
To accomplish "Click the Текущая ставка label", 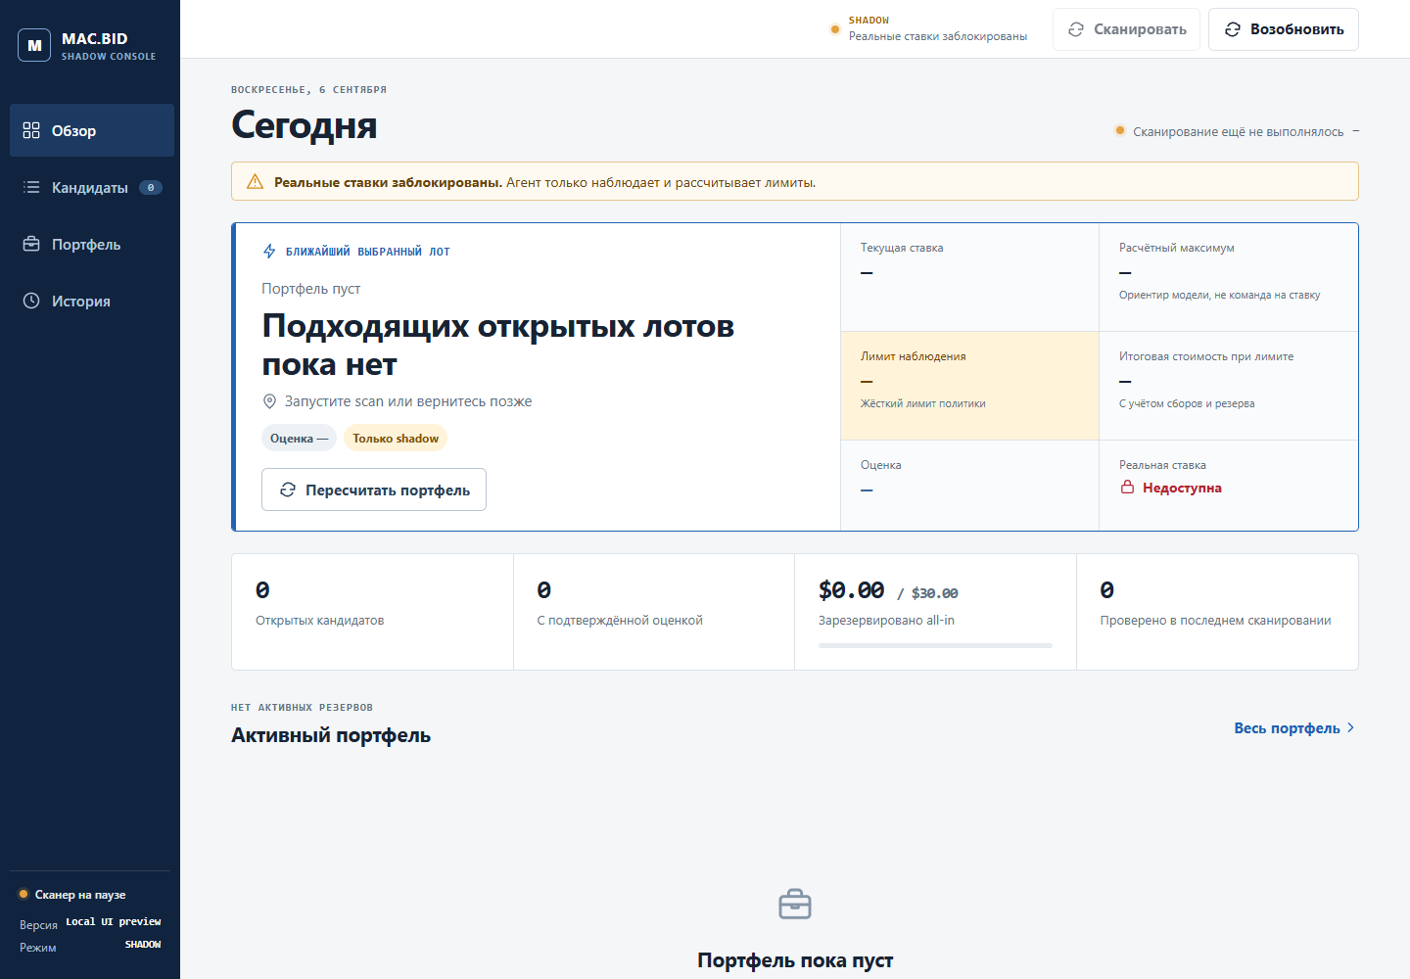I will point(902,248).
